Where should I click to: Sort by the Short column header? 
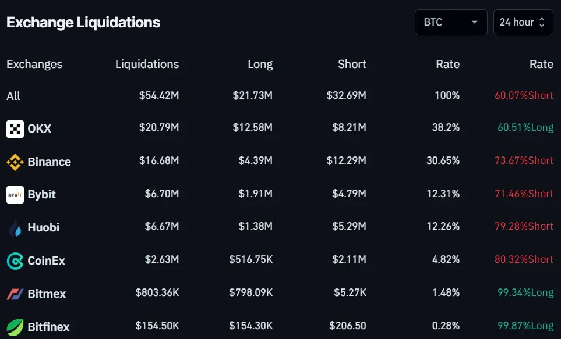click(x=352, y=65)
